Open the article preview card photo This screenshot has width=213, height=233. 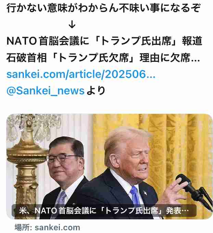(110, 166)
